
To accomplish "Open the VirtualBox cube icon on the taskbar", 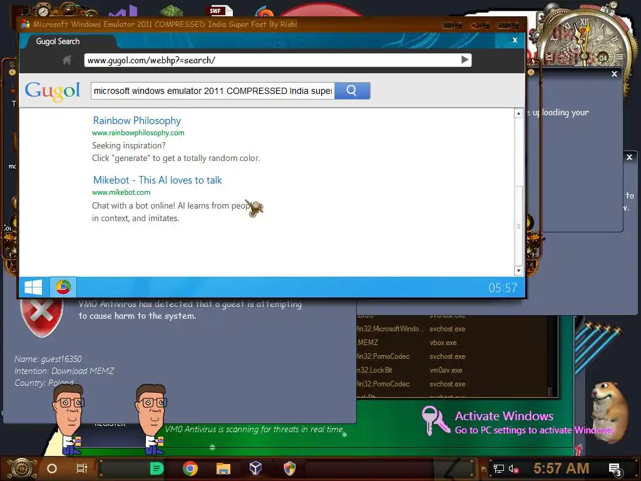I will click(x=256, y=468).
